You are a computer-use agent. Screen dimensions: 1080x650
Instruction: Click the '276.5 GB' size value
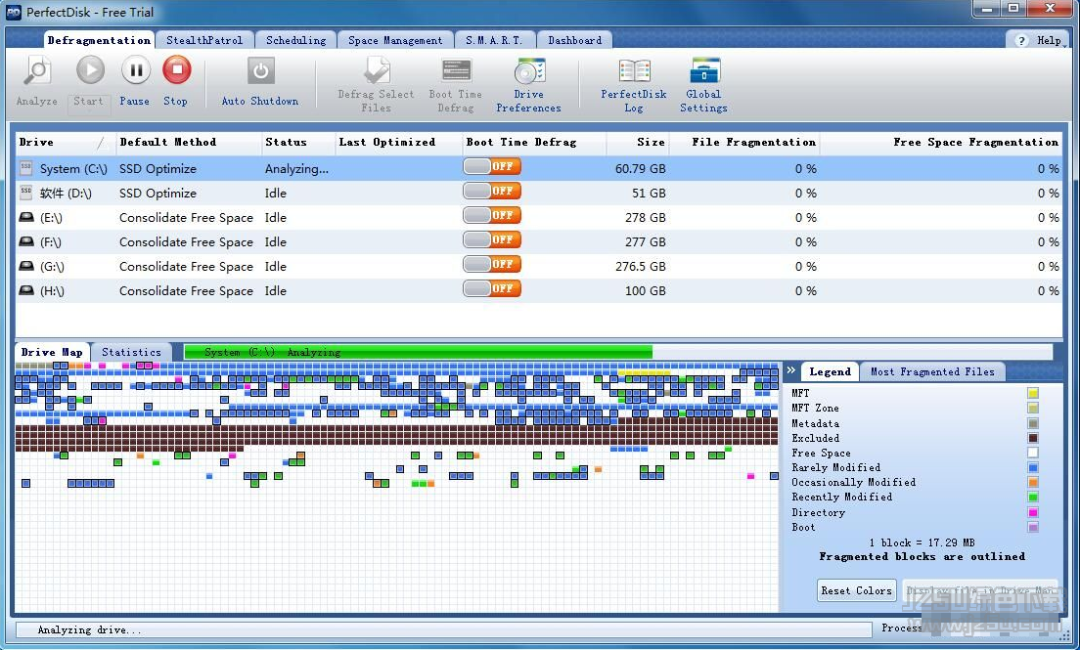click(641, 267)
